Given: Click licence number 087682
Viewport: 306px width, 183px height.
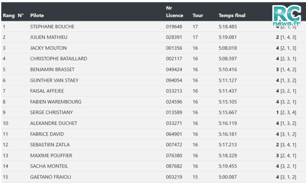Looking at the screenshot, I should pyautogui.click(x=174, y=166).
